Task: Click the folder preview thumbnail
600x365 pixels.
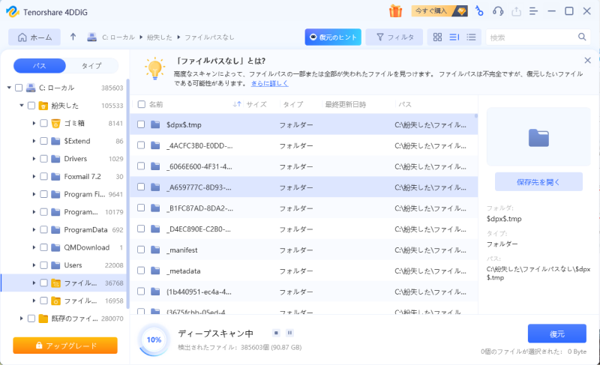Action: [538, 137]
